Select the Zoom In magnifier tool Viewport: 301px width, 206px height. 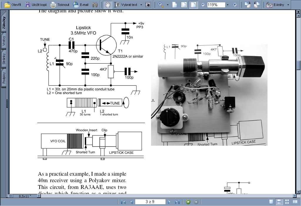click(x=161, y=5)
